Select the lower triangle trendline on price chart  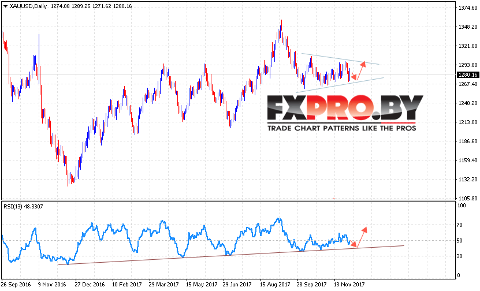(x=340, y=85)
